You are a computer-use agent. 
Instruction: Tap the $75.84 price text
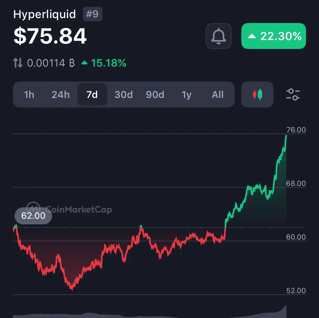[x=50, y=36]
